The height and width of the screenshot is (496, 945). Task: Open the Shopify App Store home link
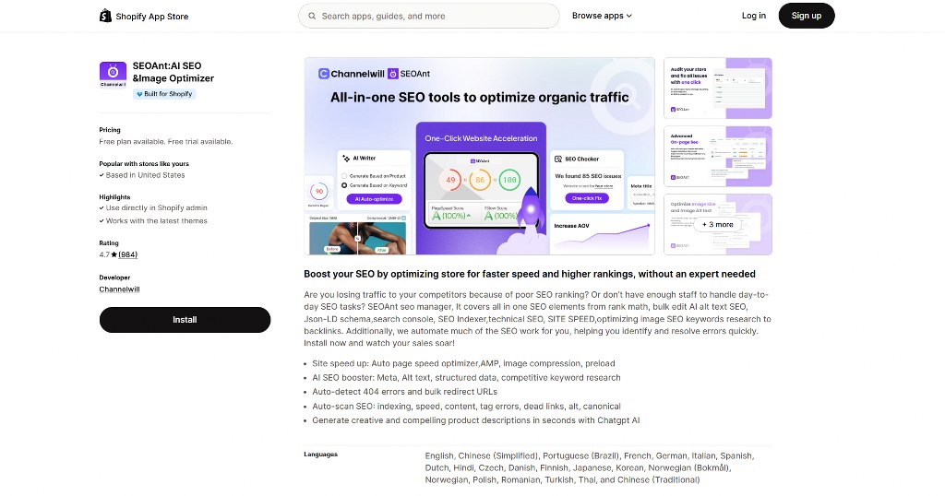tap(144, 17)
